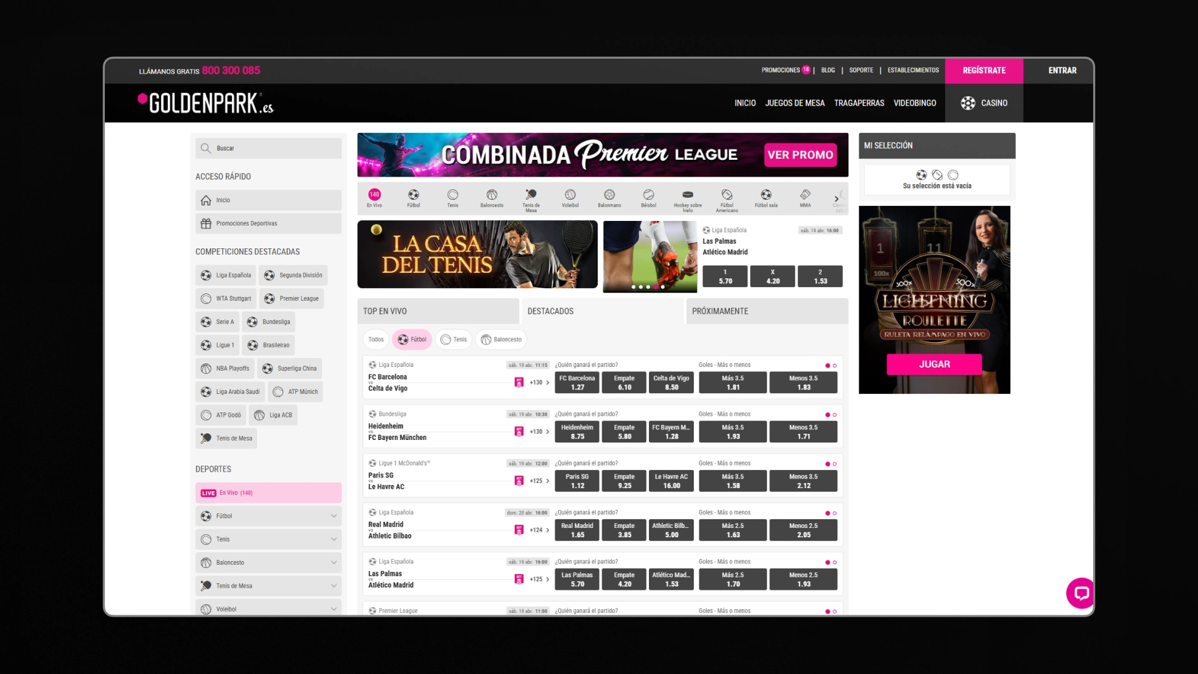The image size is (1198, 674).
Task: Open the En Vivo sports icon with 140 badge
Action: tap(374, 198)
